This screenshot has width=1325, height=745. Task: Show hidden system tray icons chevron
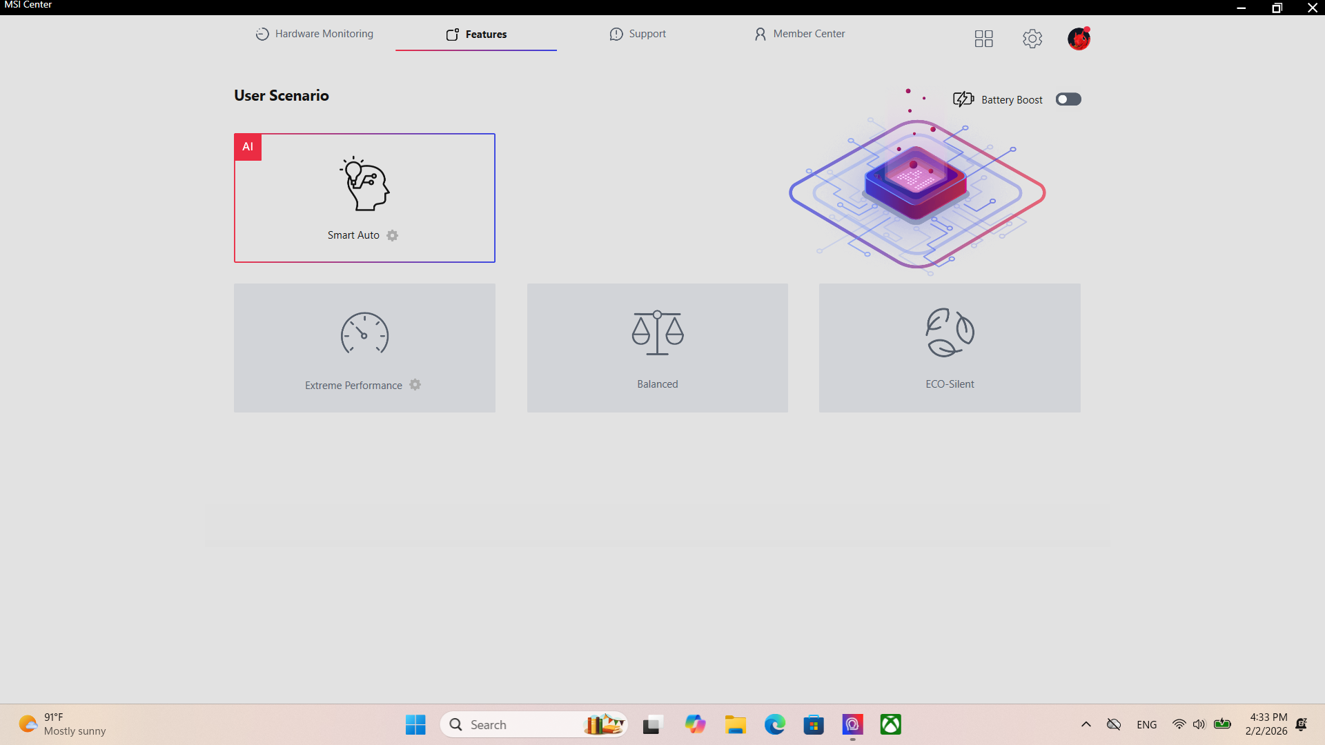coord(1086,724)
